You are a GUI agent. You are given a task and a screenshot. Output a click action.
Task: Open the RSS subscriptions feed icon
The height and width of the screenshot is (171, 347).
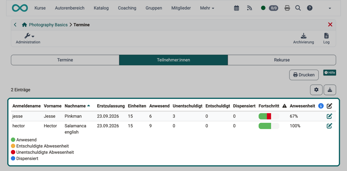pos(250,8)
